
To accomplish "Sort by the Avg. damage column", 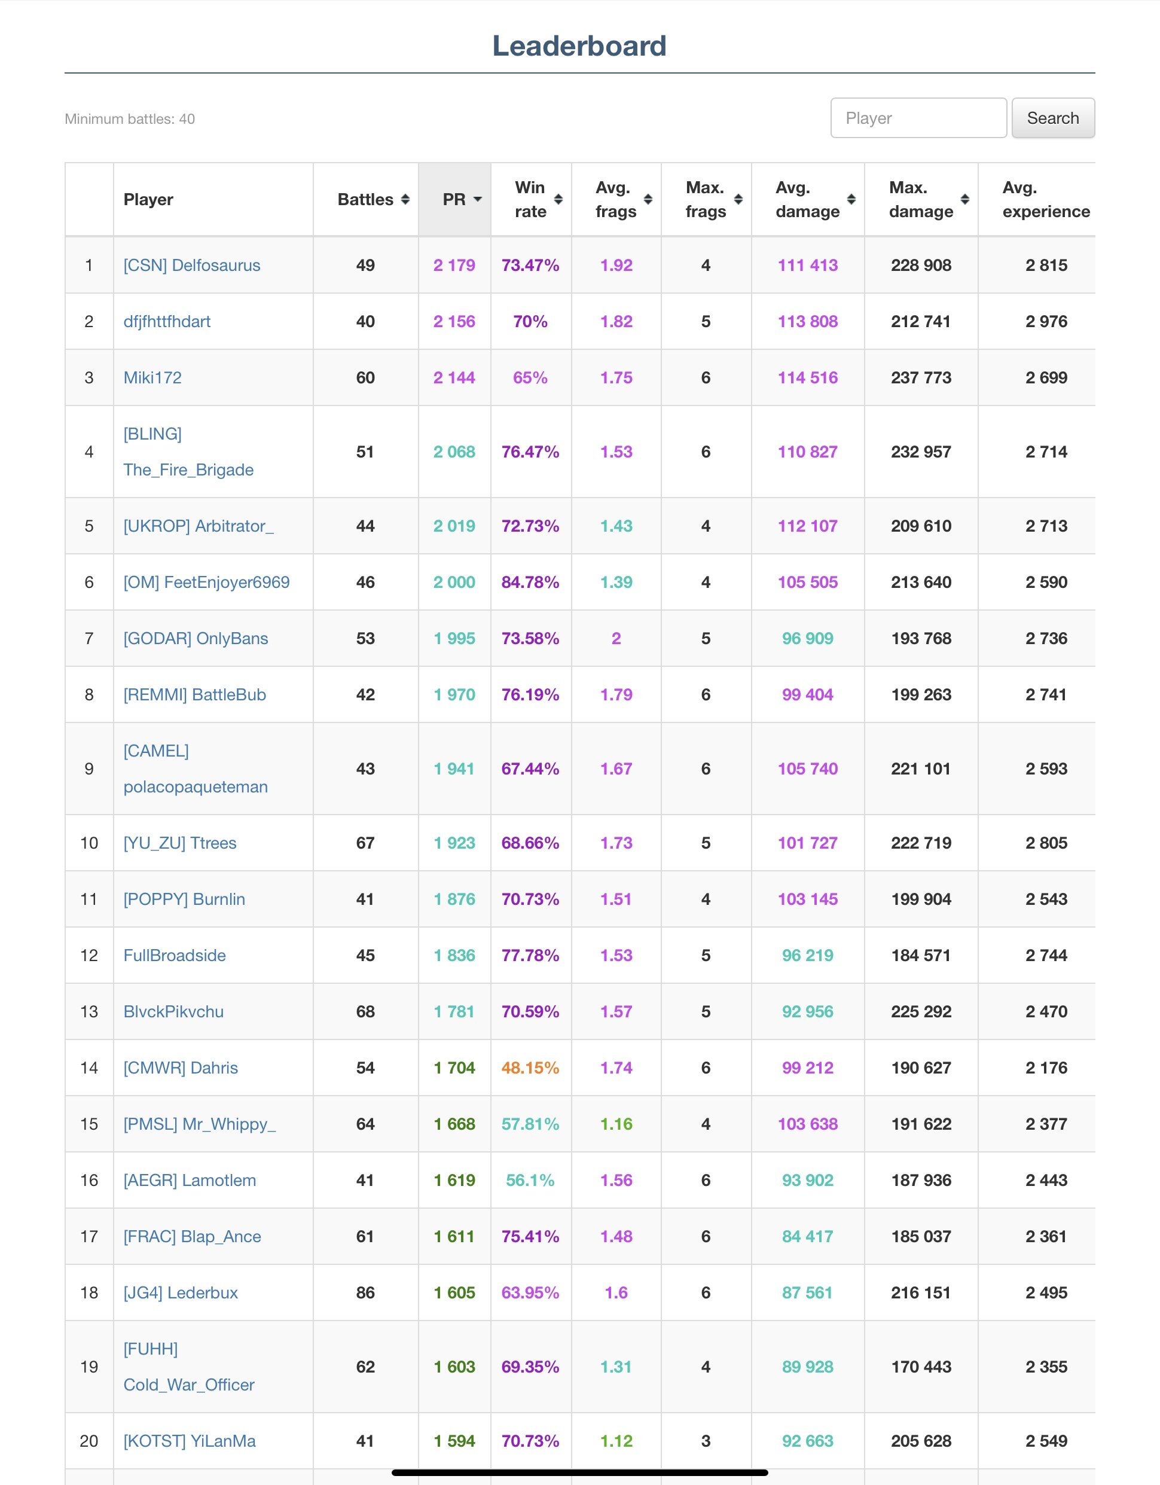I will point(851,199).
